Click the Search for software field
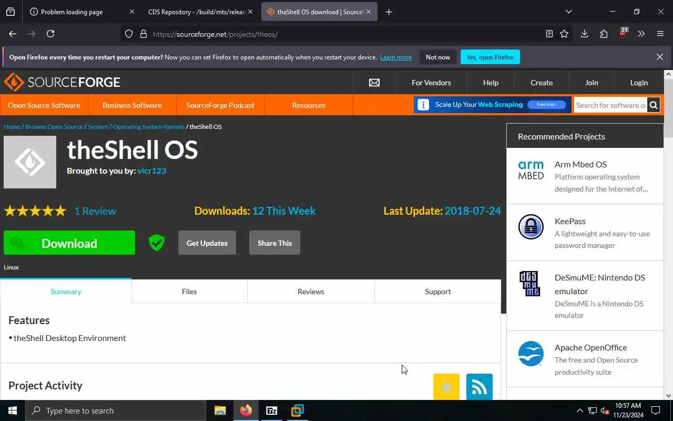Screen dimensions: 673x421 click(610, 105)
